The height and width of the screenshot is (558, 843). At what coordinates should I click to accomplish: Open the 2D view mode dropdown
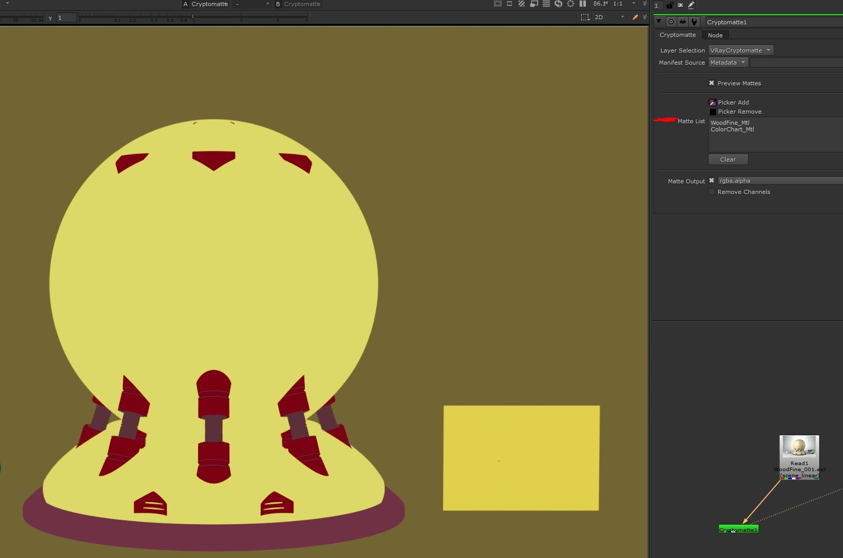[x=610, y=17]
